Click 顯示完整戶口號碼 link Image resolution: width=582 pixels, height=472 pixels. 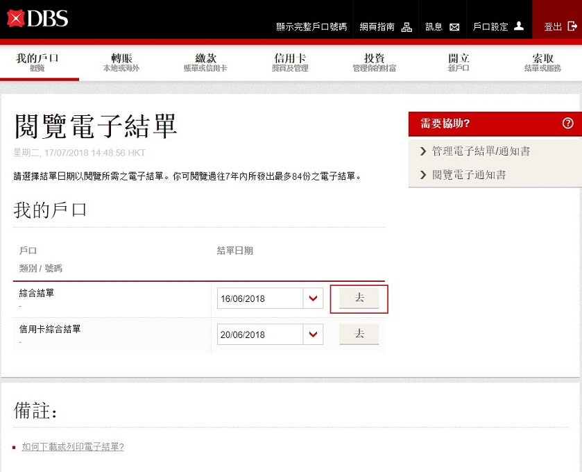(311, 27)
